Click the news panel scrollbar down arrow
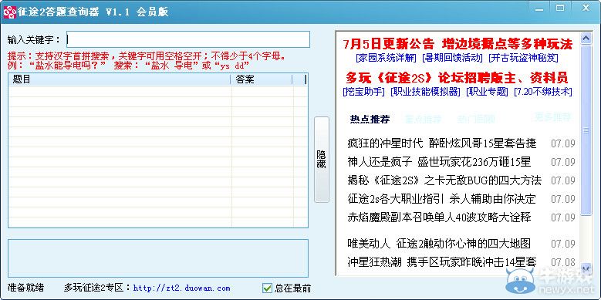This screenshot has width=601, height=300. (586, 268)
